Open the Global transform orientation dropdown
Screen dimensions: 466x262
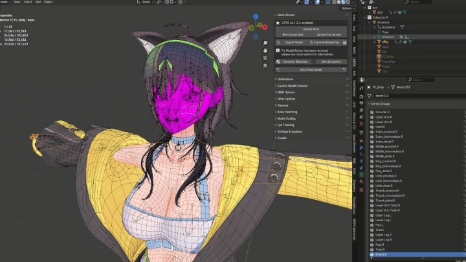pyautogui.click(x=145, y=2)
